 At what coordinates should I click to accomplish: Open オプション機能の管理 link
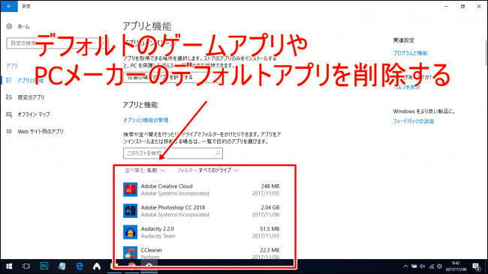click(146, 120)
